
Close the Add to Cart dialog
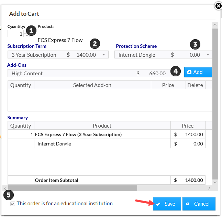218,6
